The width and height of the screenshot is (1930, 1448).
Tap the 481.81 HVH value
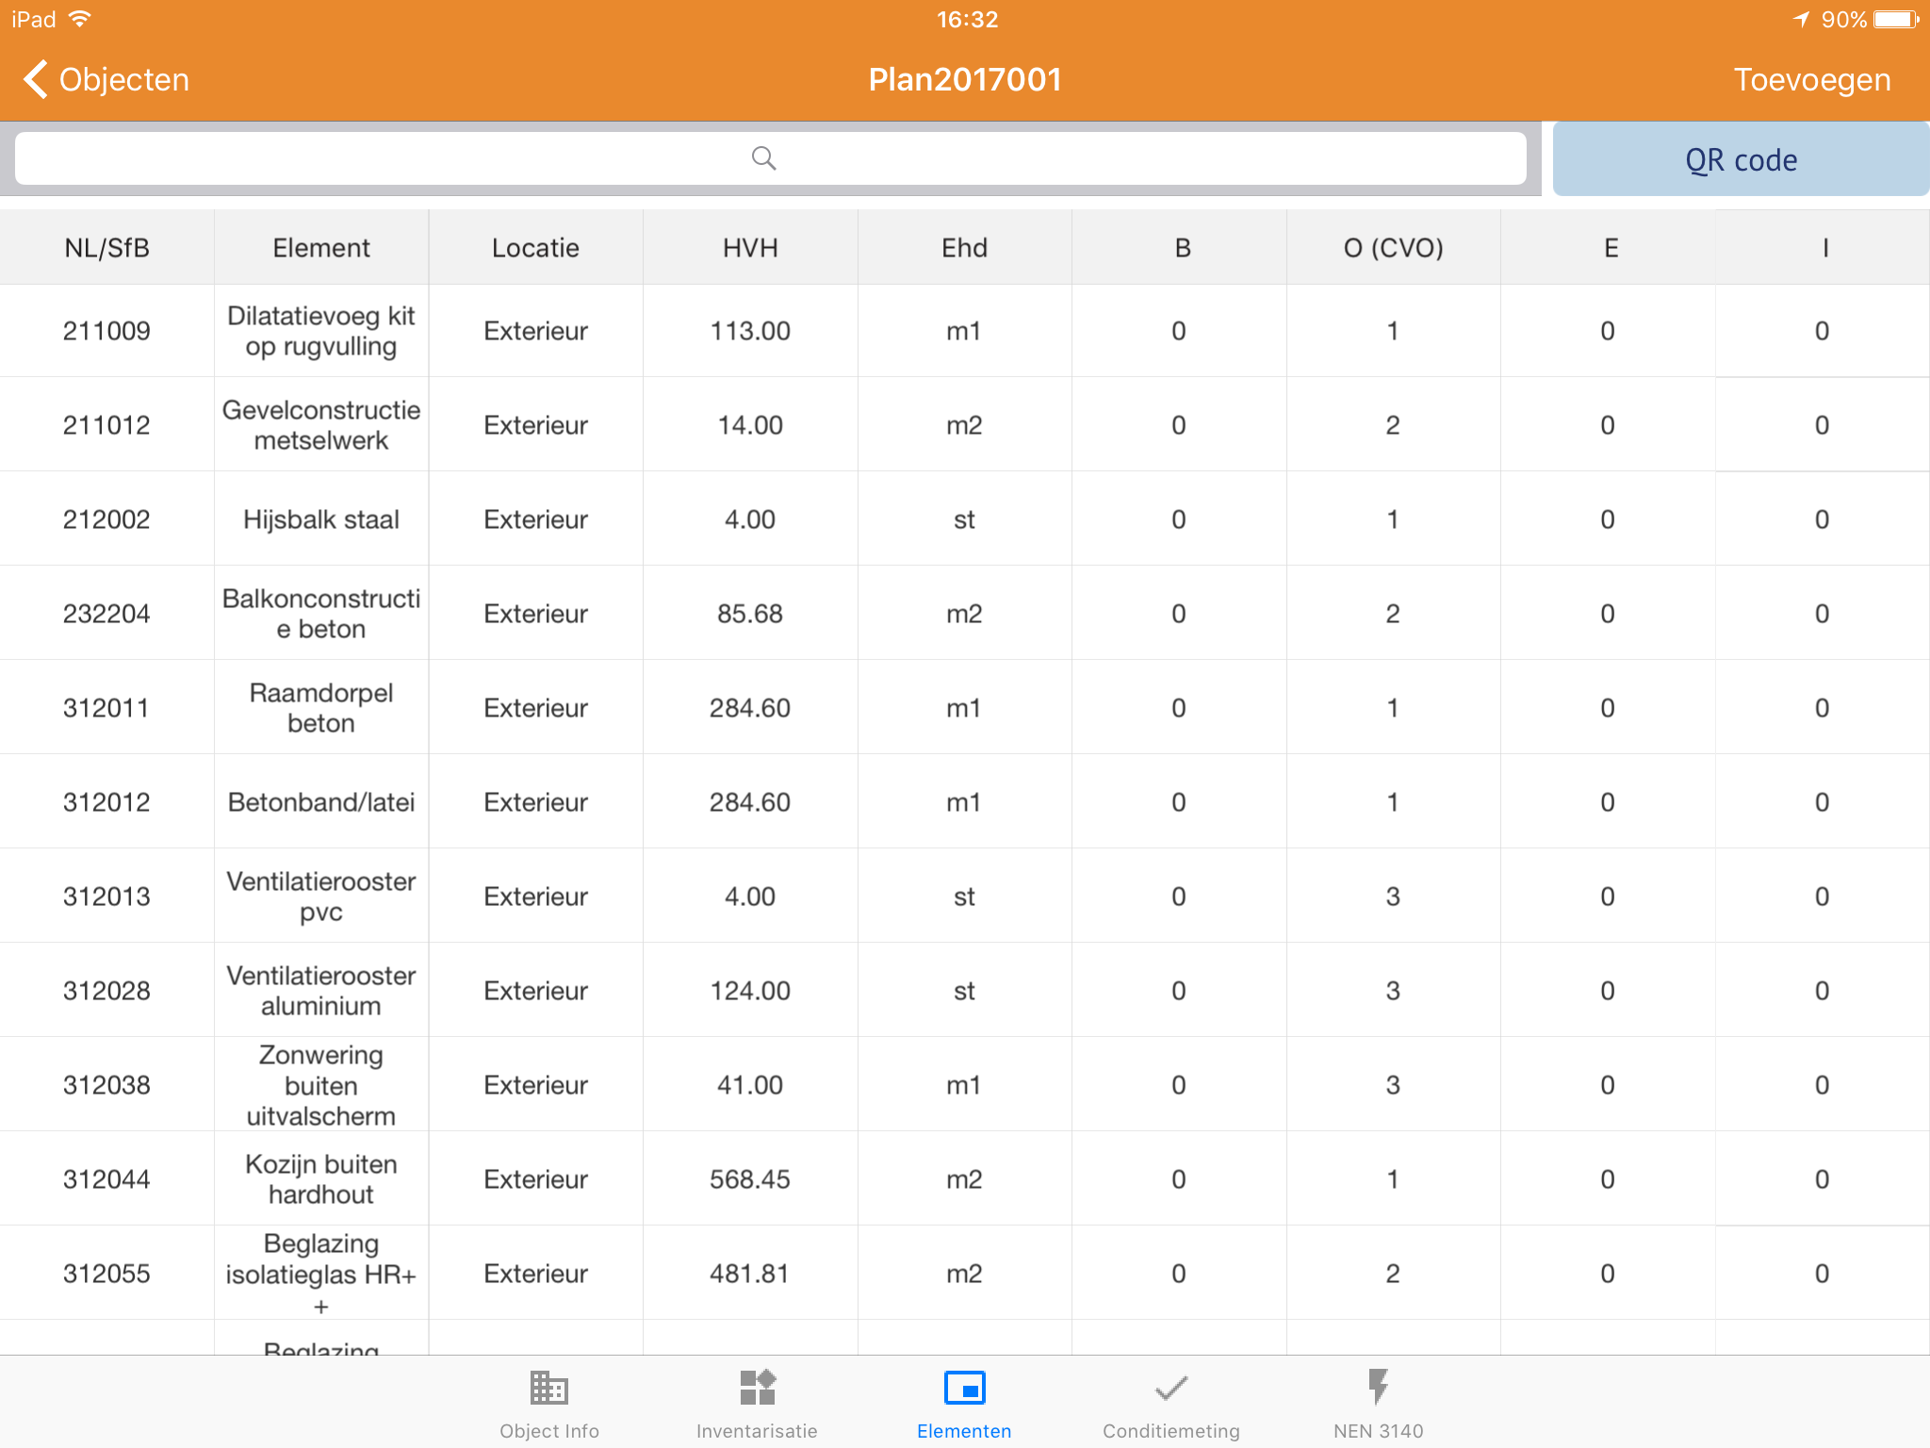coord(750,1274)
